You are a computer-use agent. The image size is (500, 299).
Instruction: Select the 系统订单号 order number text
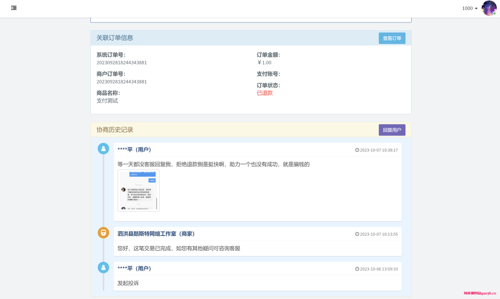pyautogui.click(x=122, y=62)
